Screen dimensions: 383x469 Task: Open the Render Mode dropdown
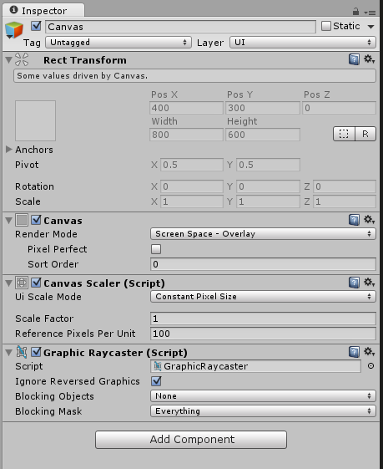(263, 233)
